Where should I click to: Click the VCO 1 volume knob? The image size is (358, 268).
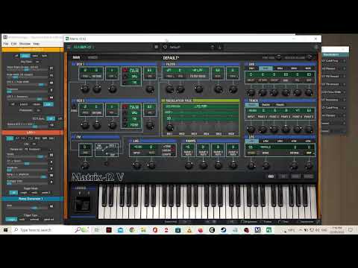coord(150,89)
